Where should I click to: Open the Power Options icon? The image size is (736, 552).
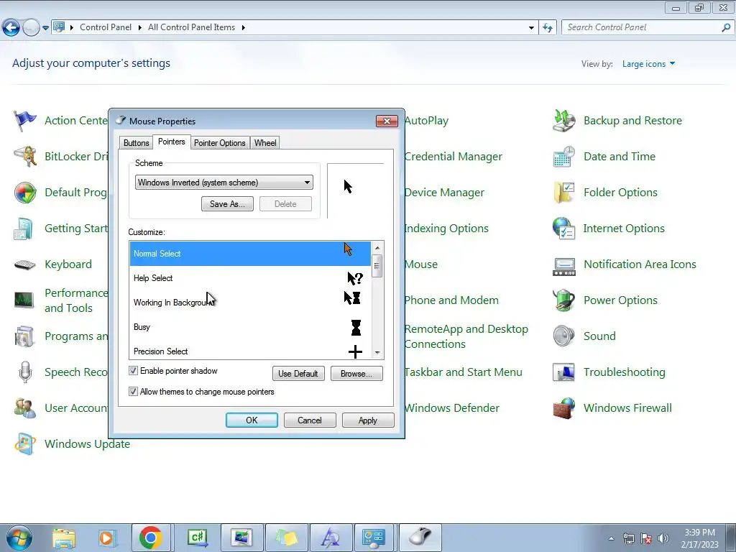[563, 300]
